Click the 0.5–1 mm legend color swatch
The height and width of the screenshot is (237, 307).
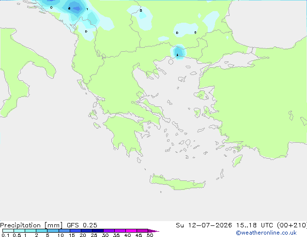click(x=19, y=231)
